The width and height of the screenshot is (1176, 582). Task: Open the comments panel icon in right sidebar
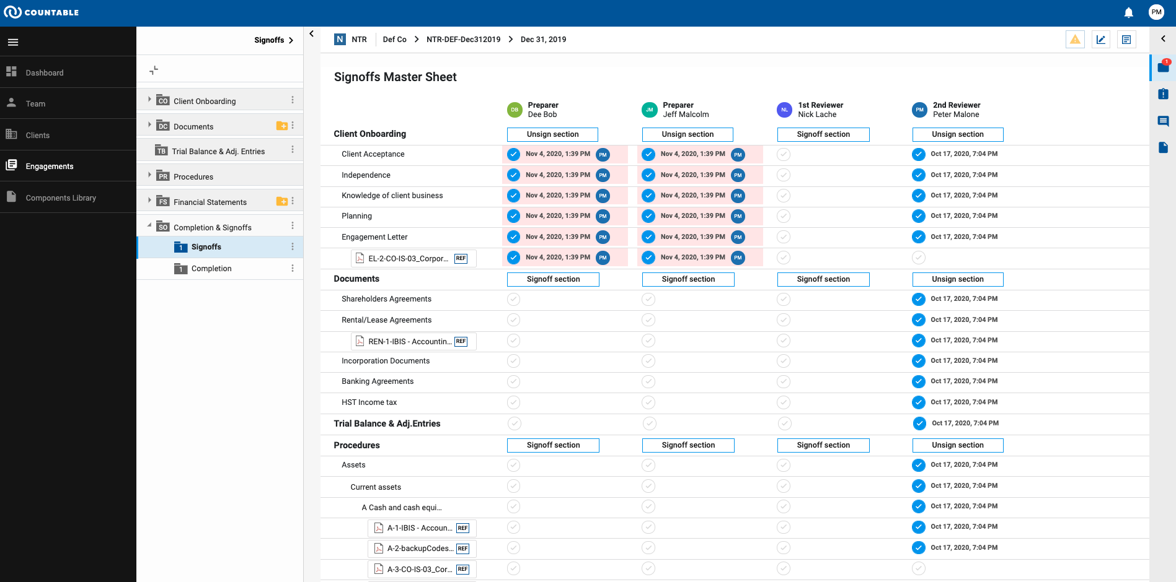pyautogui.click(x=1163, y=121)
